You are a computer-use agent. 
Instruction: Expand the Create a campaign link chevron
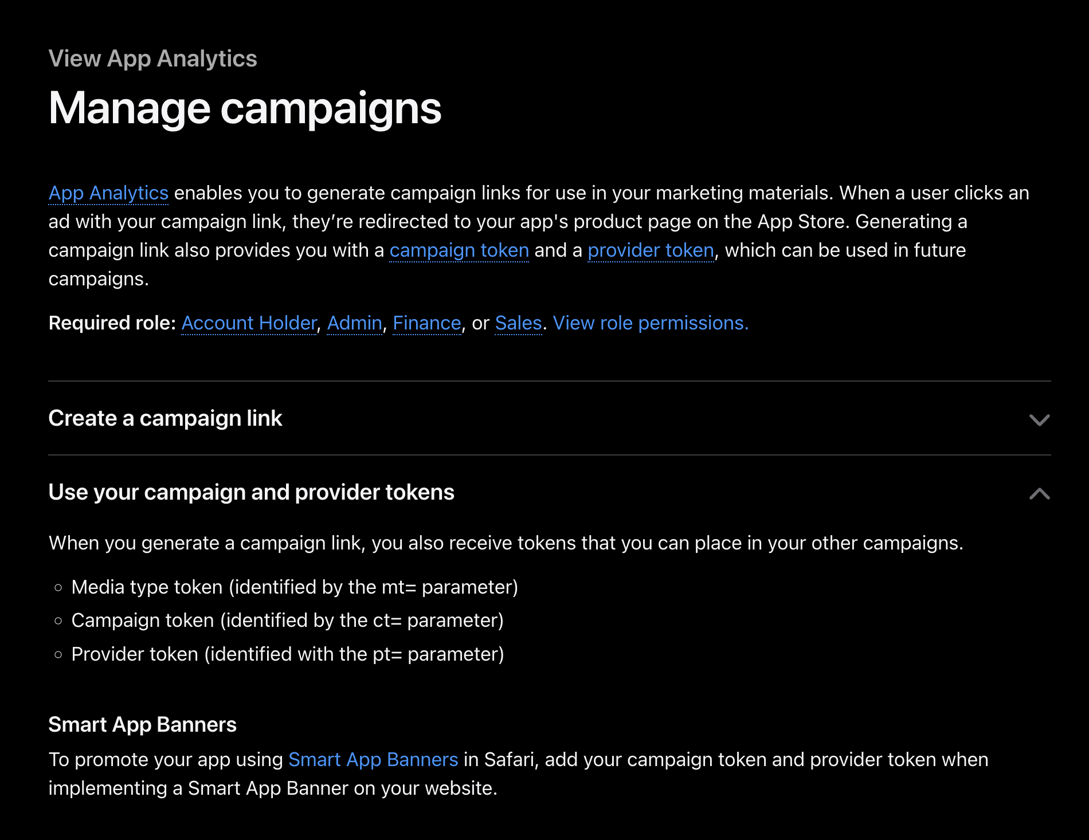tap(1039, 420)
